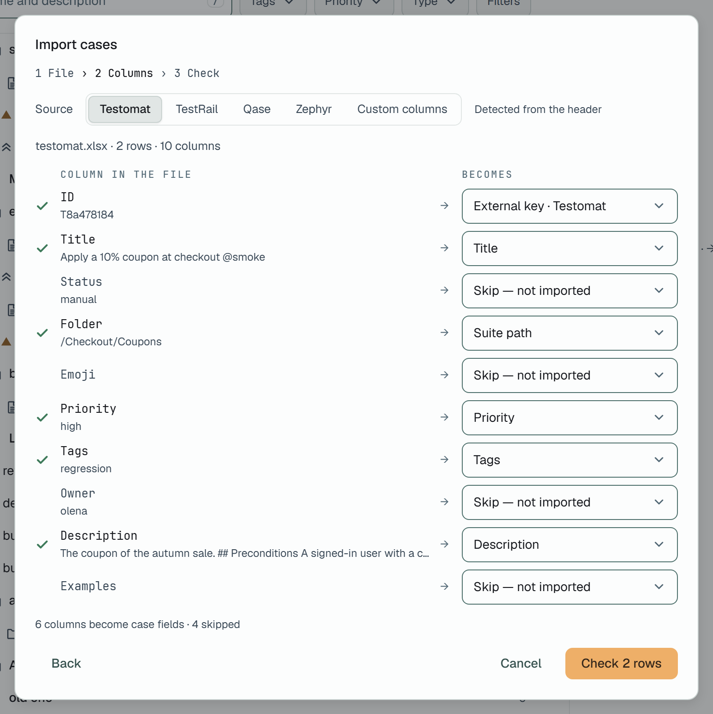
Task: Click 'Apply a 10% coupon at checkout @smoke'
Action: click(162, 257)
